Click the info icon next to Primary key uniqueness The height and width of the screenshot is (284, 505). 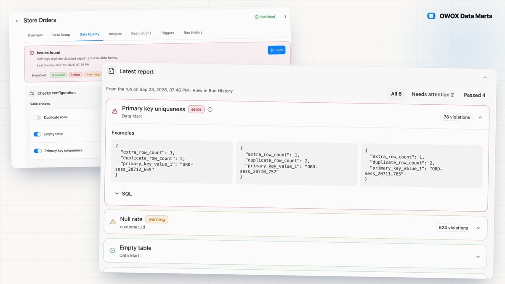(210, 109)
